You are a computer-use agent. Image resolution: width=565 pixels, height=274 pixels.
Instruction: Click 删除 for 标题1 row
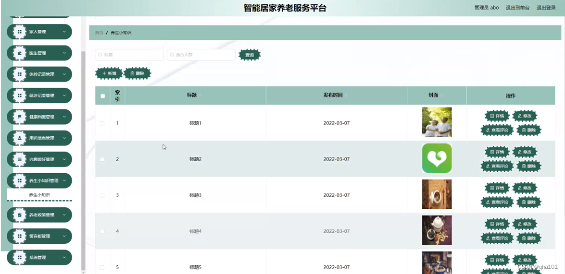[x=528, y=130]
